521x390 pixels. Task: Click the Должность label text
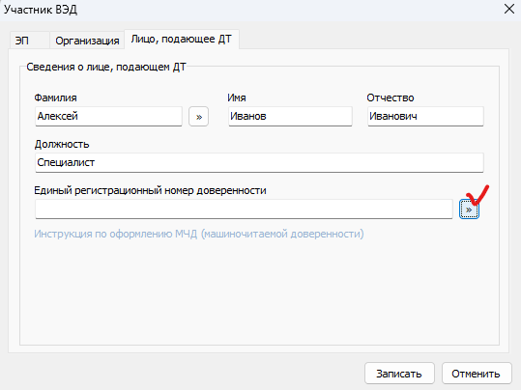62,144
